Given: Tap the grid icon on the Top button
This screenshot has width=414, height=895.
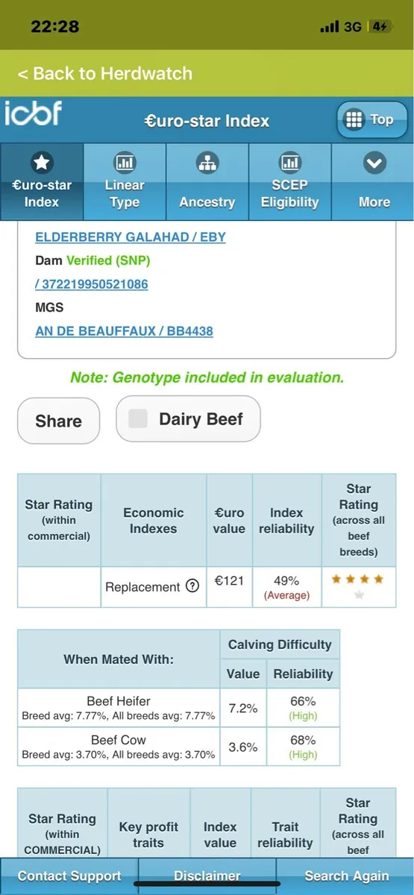Looking at the screenshot, I should point(354,119).
